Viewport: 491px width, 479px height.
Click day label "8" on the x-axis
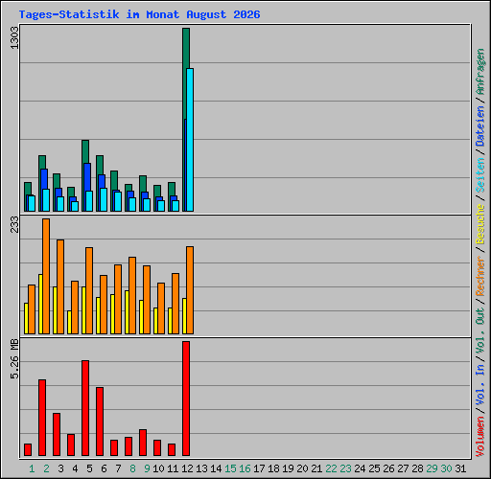tap(132, 468)
